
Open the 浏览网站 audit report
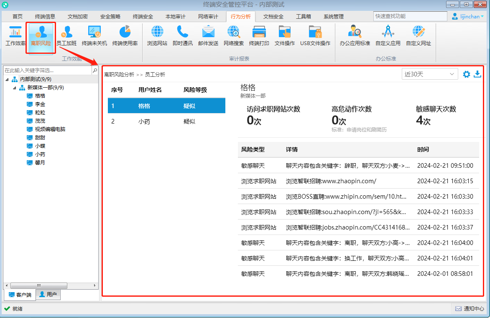(157, 36)
